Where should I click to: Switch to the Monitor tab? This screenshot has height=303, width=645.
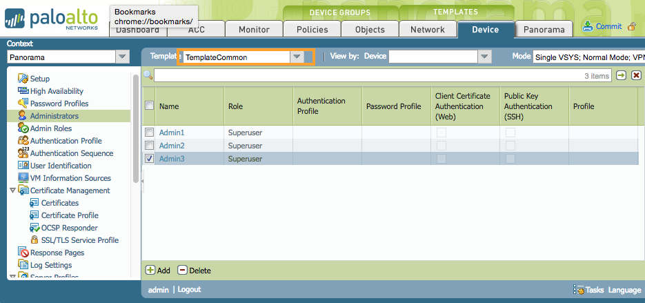click(x=254, y=30)
